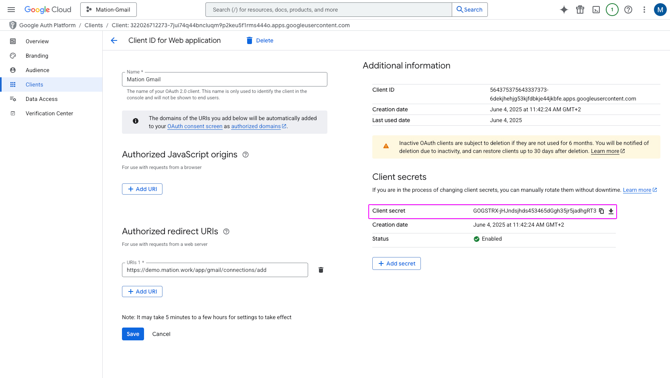Click the Google Auth Platform shield icon
Image resolution: width=670 pixels, height=378 pixels.
[13, 25]
